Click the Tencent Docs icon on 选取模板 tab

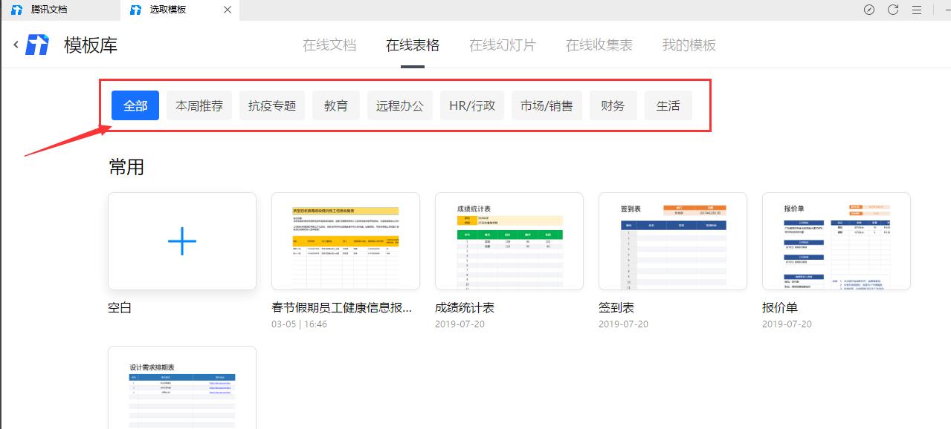[x=135, y=10]
